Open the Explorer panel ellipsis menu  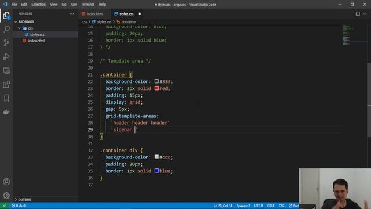pos(72,14)
